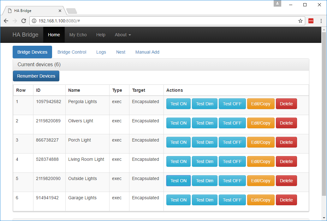
Task: Edit/Copy the Porch Light device
Action: pyautogui.click(x=261, y=142)
